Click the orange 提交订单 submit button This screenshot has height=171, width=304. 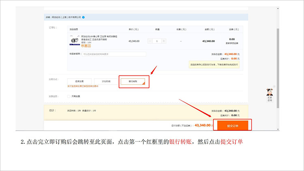[233, 126]
